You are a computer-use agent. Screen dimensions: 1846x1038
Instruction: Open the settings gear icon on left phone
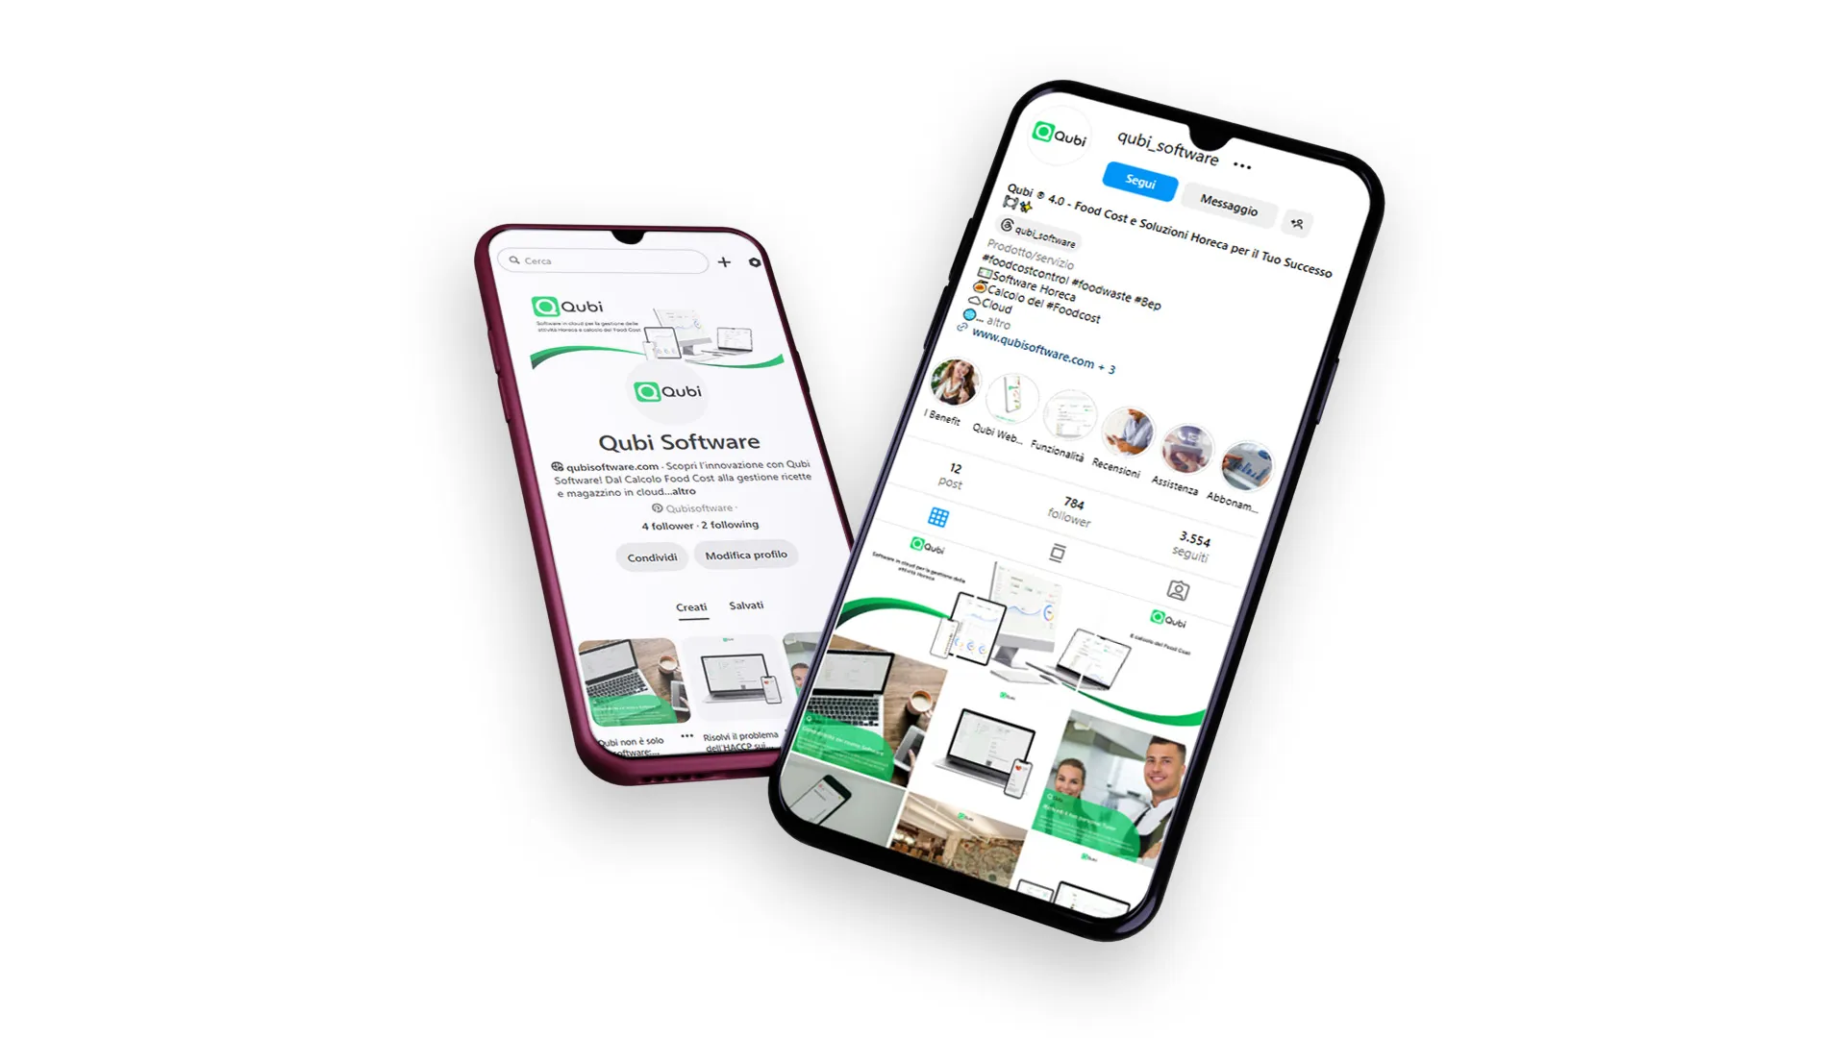(x=756, y=262)
